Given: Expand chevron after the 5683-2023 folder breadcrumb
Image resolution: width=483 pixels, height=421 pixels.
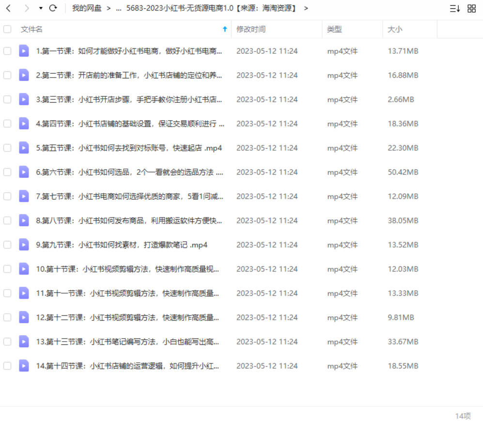Looking at the screenshot, I should 306,8.
